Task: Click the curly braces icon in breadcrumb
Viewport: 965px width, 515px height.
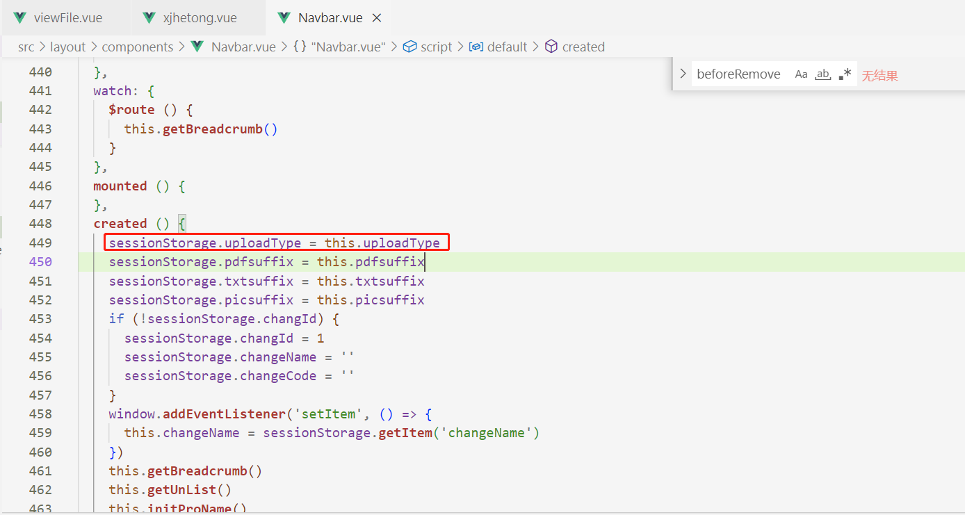Action: point(300,47)
